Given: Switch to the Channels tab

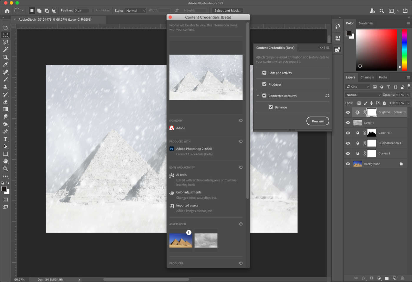Looking at the screenshot, I should (367, 77).
